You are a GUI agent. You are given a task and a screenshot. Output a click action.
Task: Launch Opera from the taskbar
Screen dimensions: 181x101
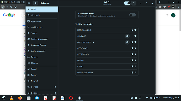click(71, 98)
